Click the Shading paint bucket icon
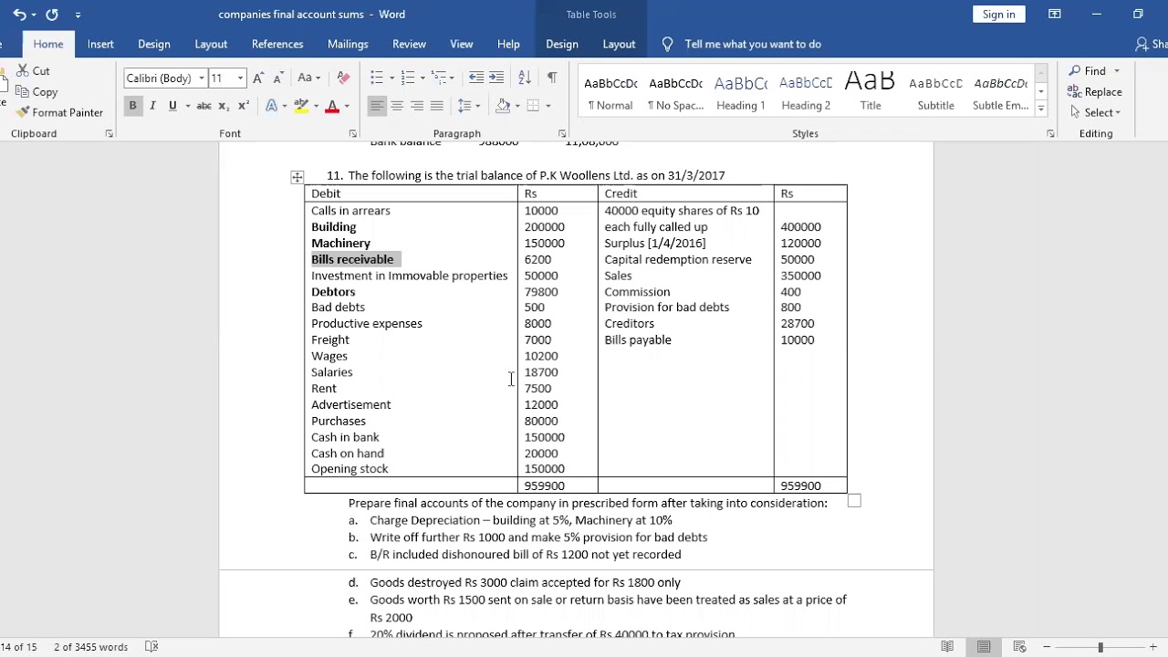Viewport: 1168px width, 657px height. point(503,106)
